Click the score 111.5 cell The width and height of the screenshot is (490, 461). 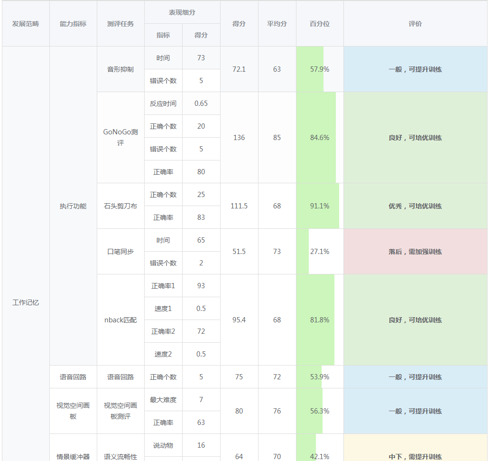(x=239, y=206)
